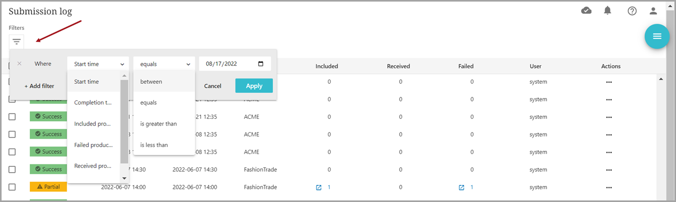
Task: Choose Completion t... from the field list
Action: 94,103
